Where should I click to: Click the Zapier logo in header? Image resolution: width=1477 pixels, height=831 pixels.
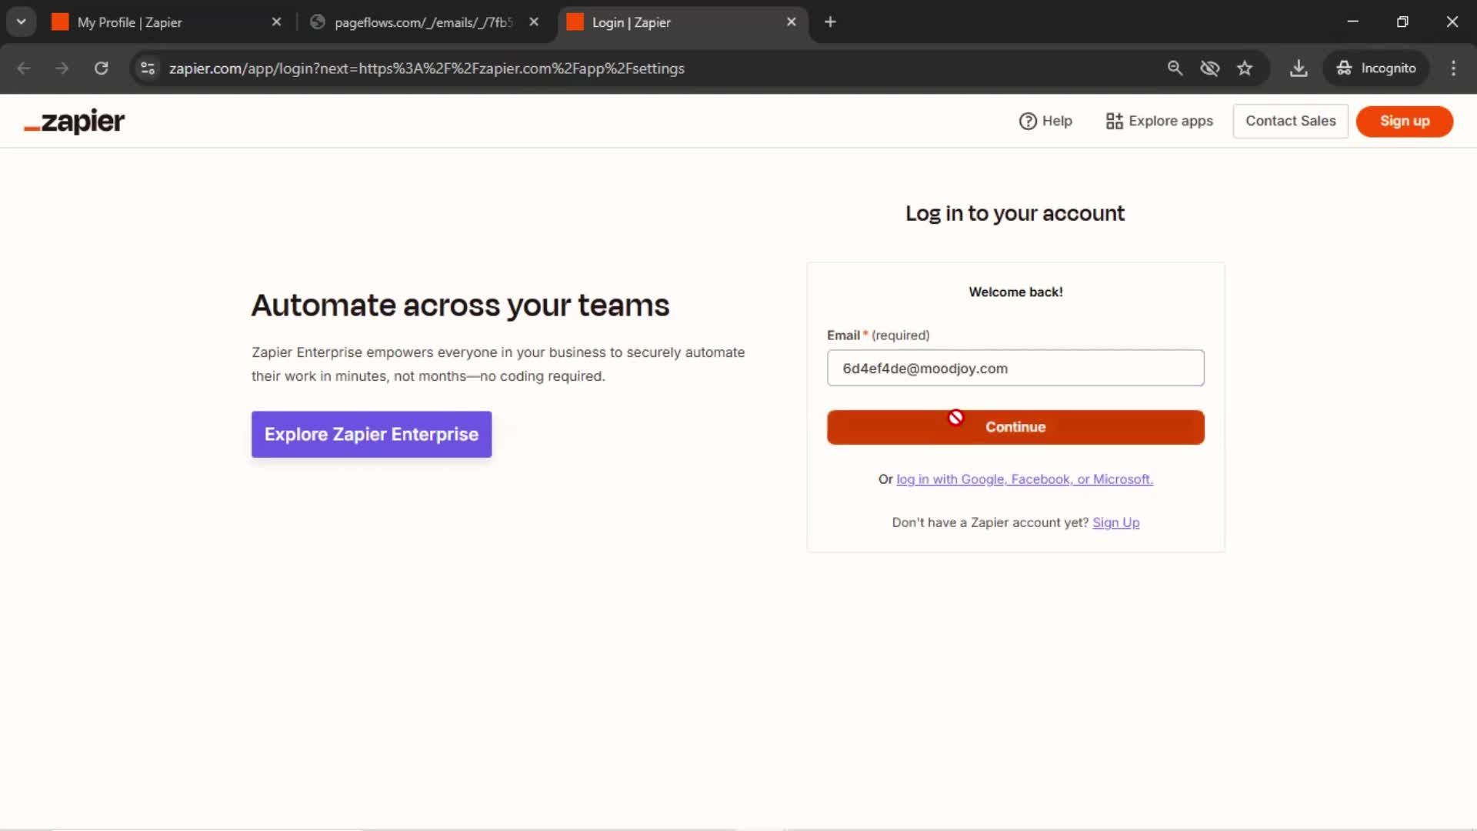coord(74,121)
